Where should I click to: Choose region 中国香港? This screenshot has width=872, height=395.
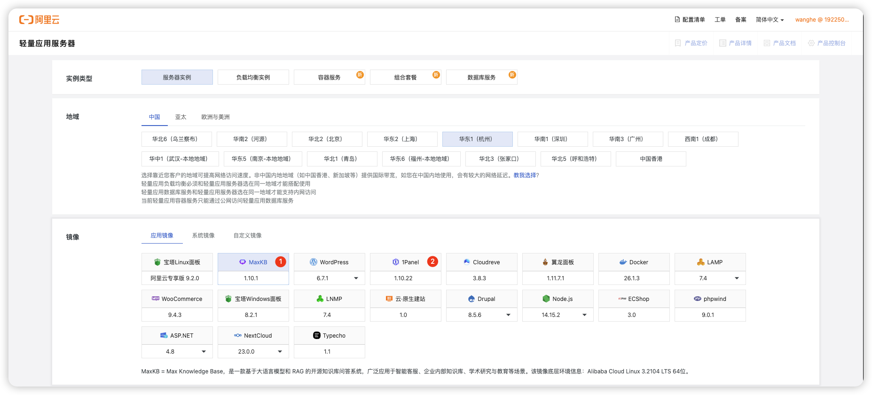(651, 159)
